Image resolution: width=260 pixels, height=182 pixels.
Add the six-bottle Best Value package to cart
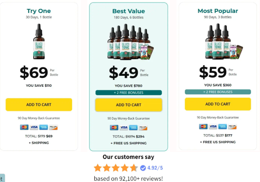(129, 105)
